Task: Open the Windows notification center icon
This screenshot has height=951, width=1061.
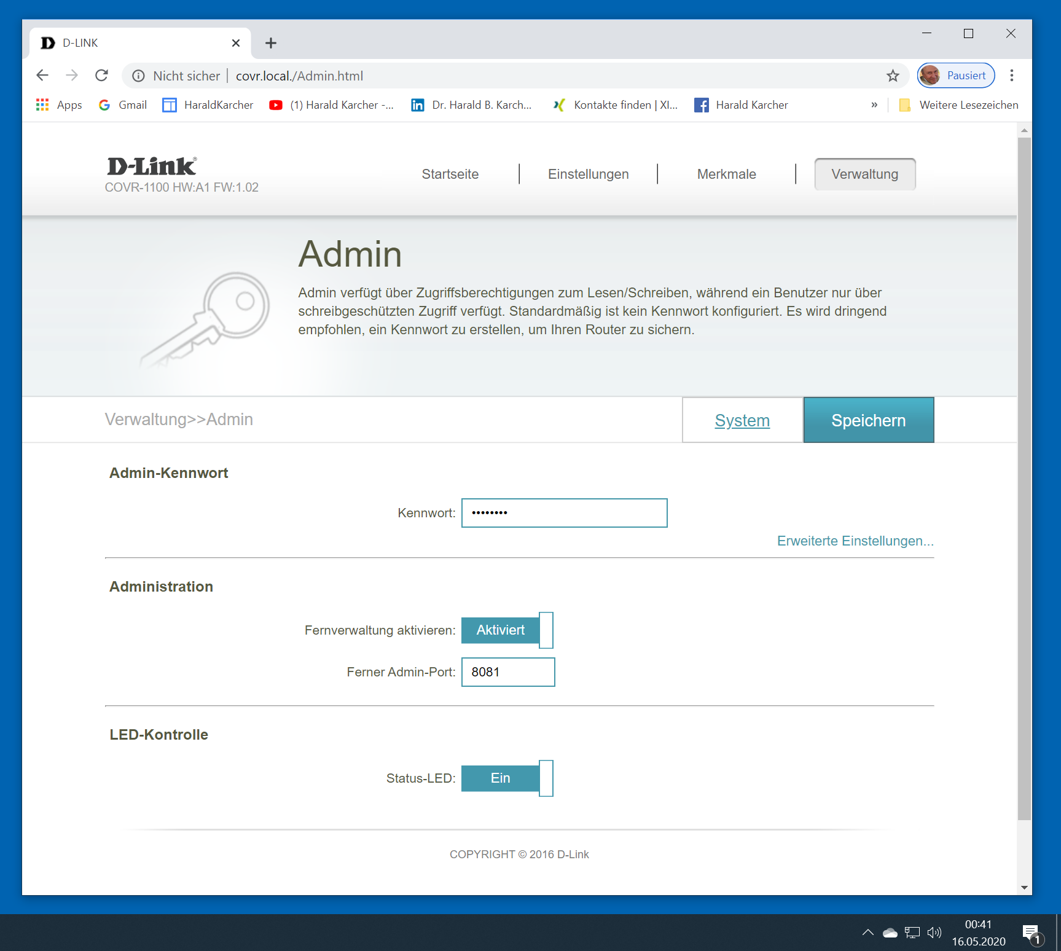Action: tap(1032, 933)
